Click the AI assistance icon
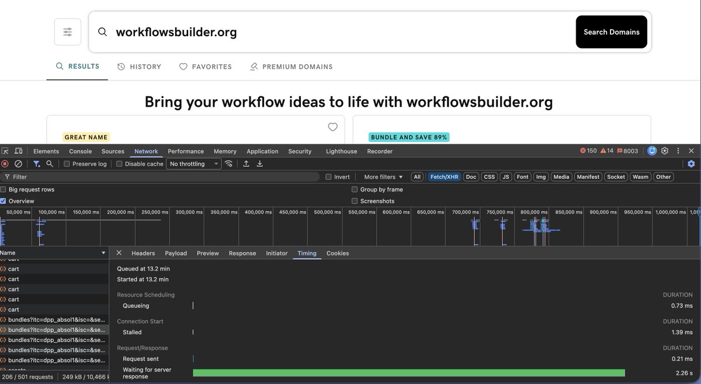The height and width of the screenshot is (384, 701). point(652,151)
